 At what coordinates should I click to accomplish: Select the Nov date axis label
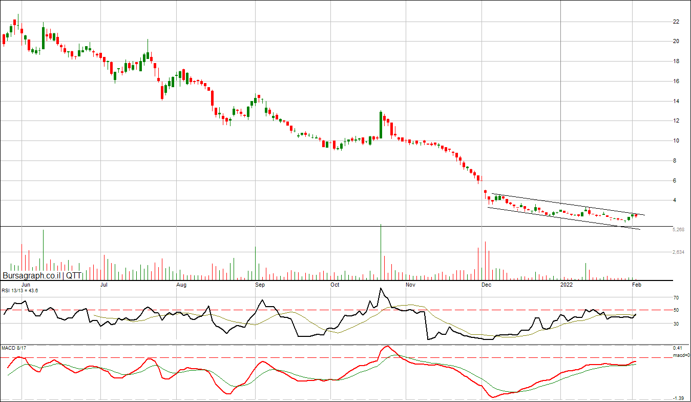pyautogui.click(x=410, y=284)
